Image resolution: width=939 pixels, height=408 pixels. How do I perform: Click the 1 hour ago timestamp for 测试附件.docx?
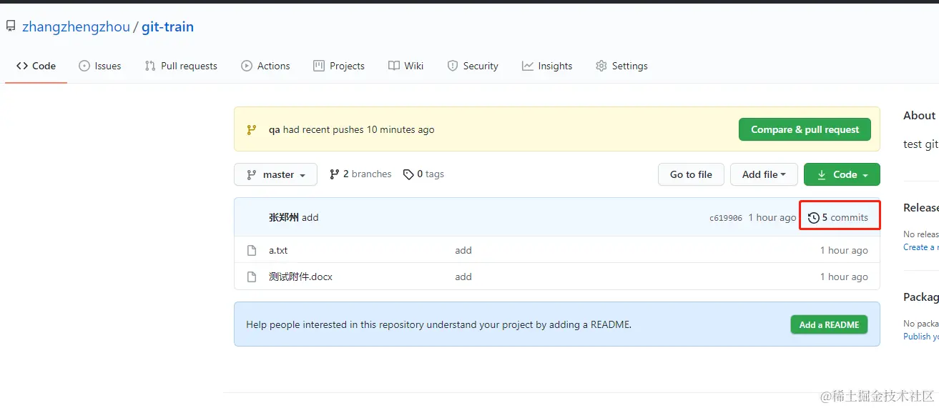(844, 277)
